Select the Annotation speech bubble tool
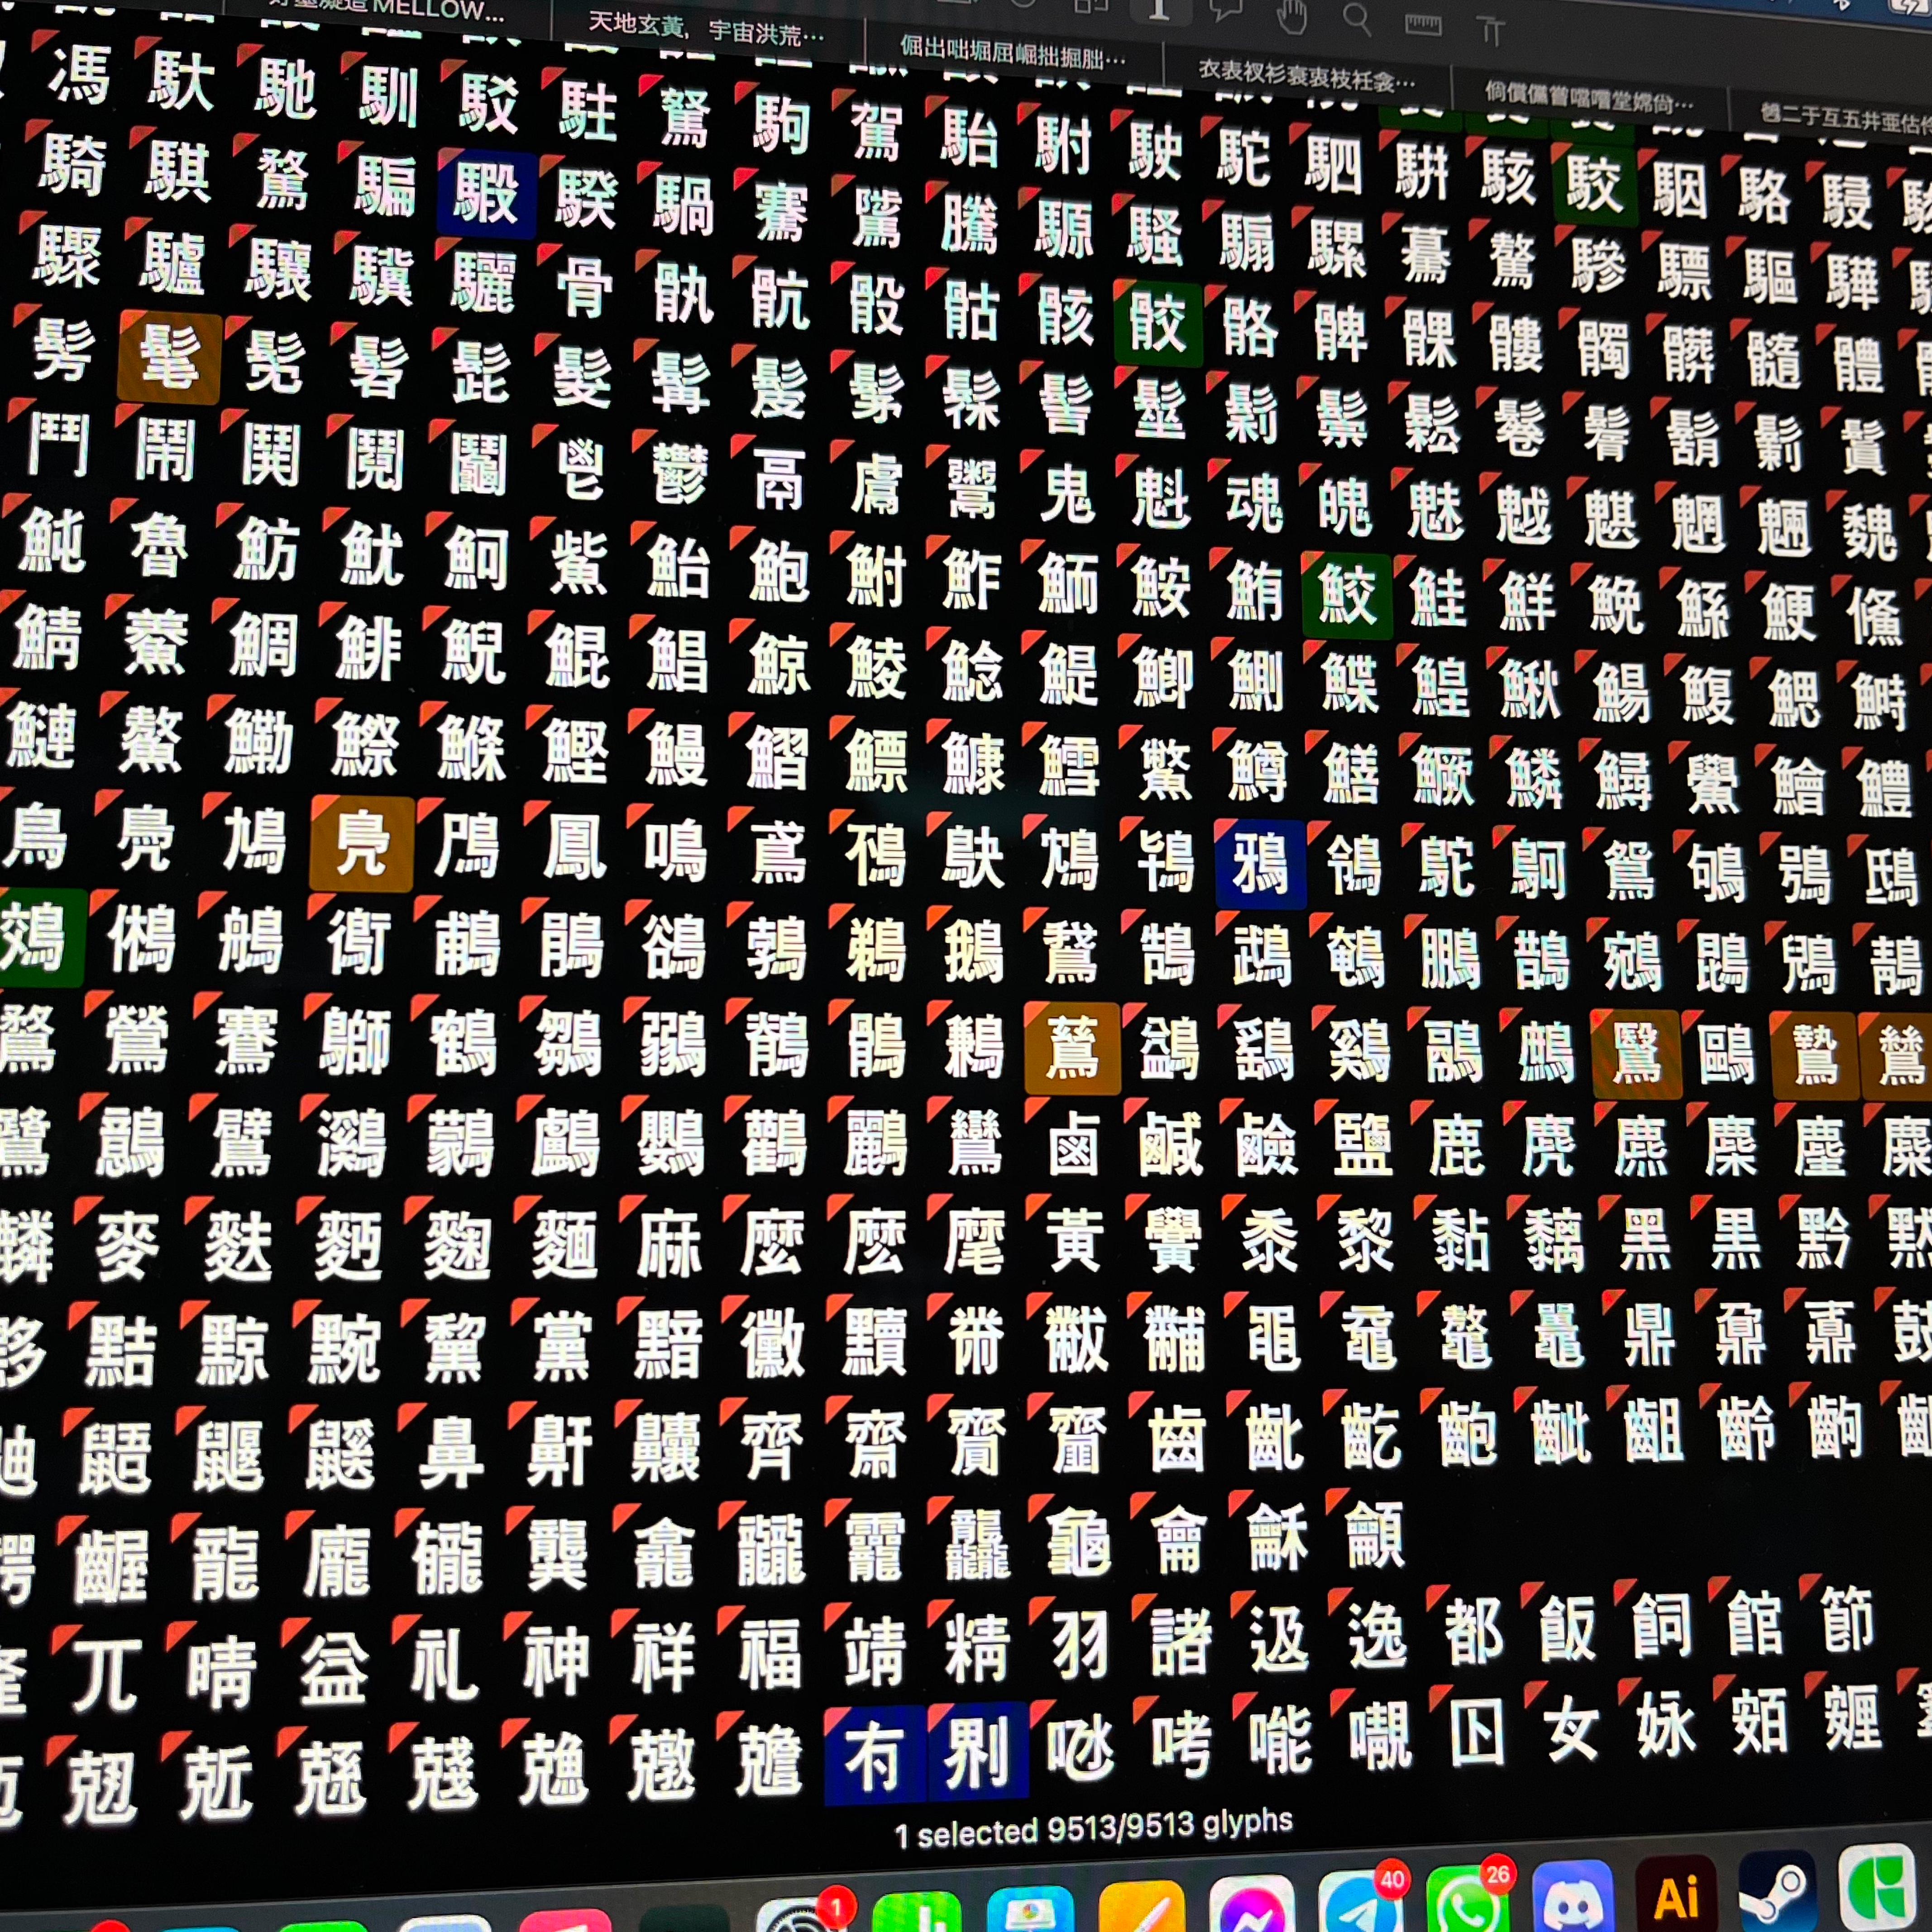1932x1932 pixels. coord(1226,10)
